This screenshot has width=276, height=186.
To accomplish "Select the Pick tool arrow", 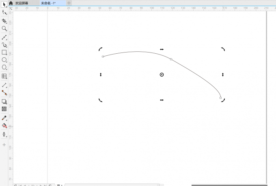I will click(4, 4).
